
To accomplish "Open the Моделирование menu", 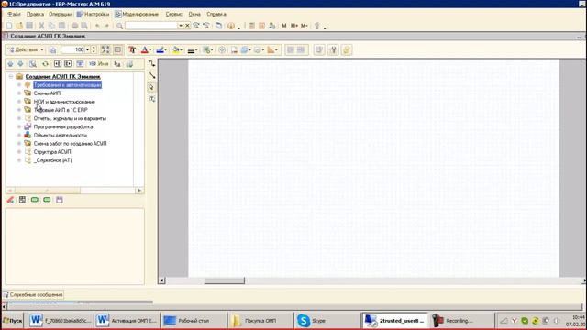I will pyautogui.click(x=137, y=15).
